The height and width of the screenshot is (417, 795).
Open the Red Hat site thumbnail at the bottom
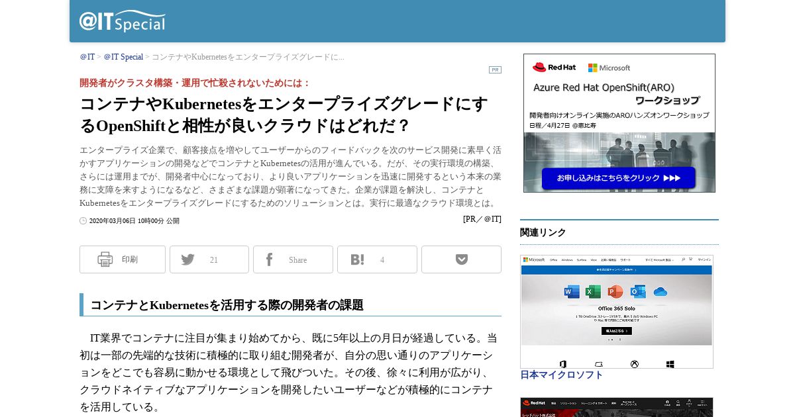617,407
